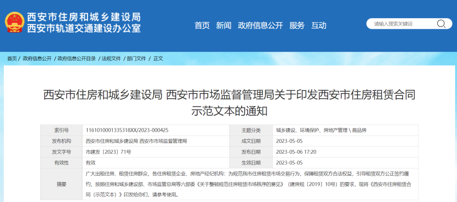457x202 pixels.
Task: Open the 互动 navigation item
Action: pos(319,25)
